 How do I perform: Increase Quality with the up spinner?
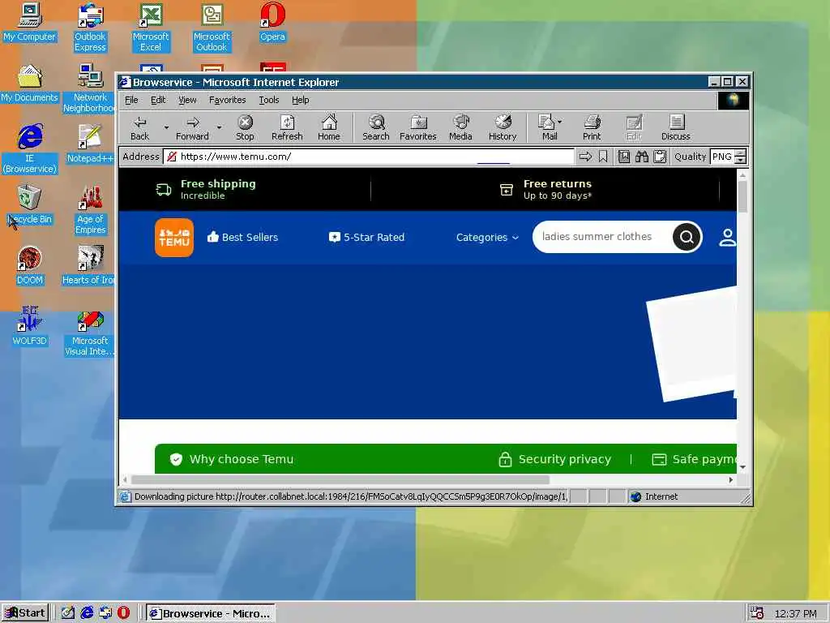(741, 153)
